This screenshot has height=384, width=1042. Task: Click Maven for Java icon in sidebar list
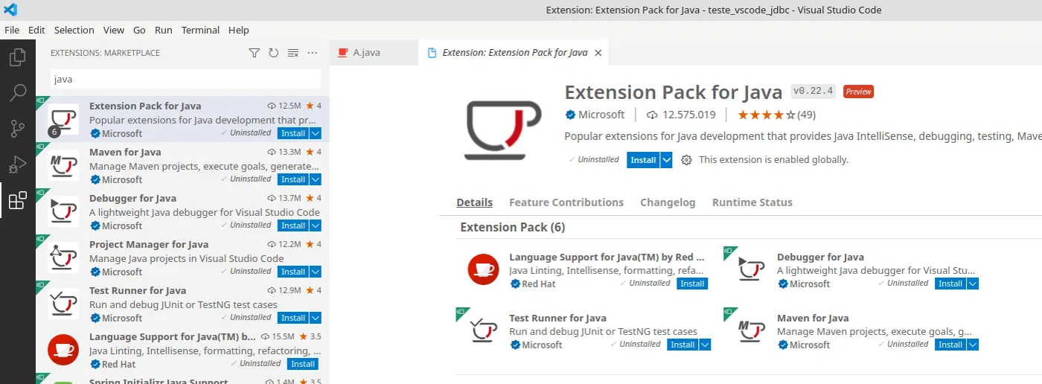coord(63,165)
